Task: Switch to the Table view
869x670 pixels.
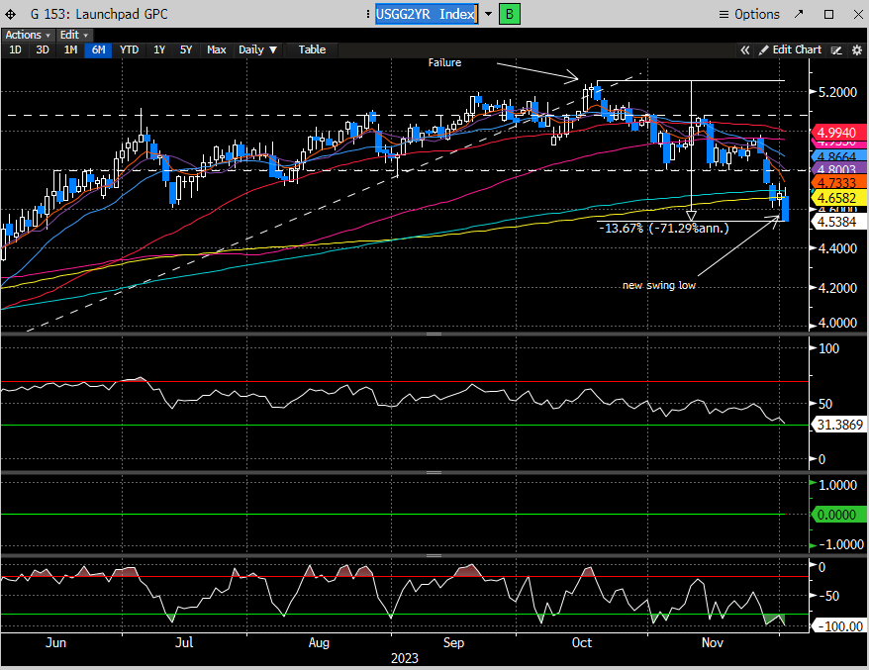Action: (x=312, y=49)
